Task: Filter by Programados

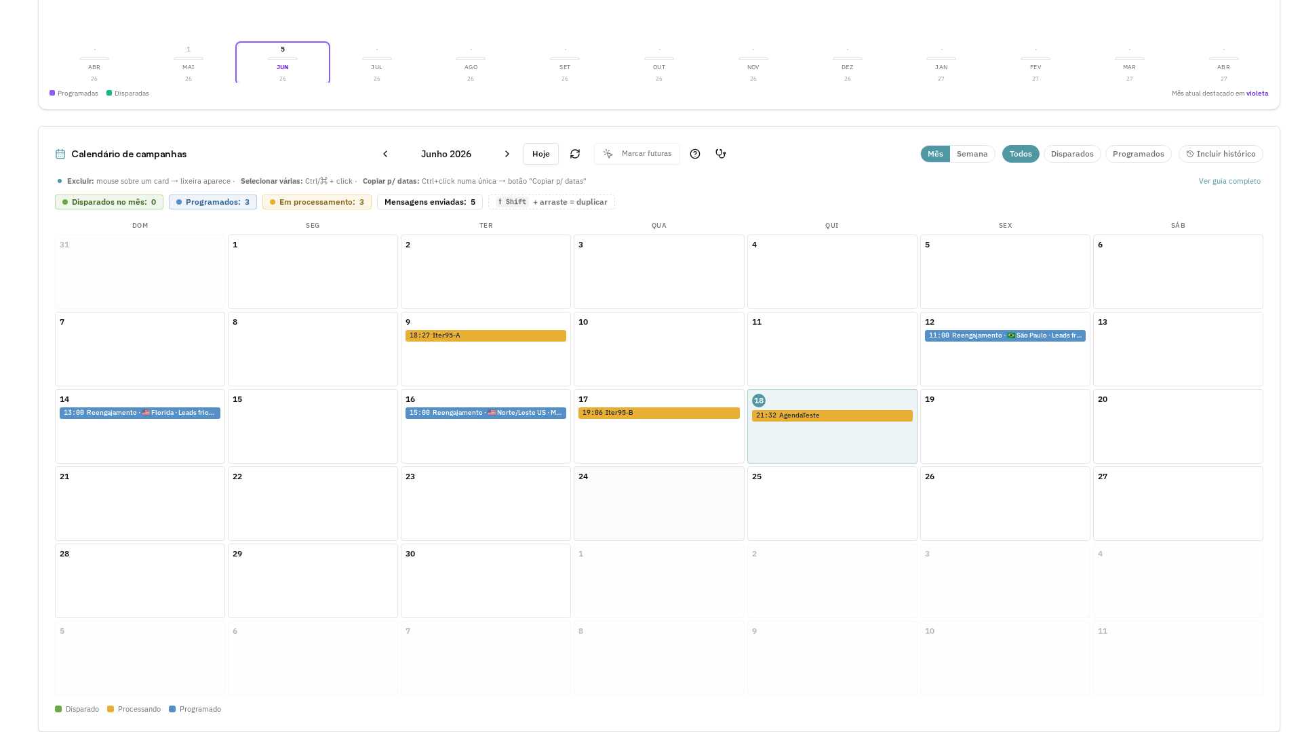Action: [x=1138, y=154]
